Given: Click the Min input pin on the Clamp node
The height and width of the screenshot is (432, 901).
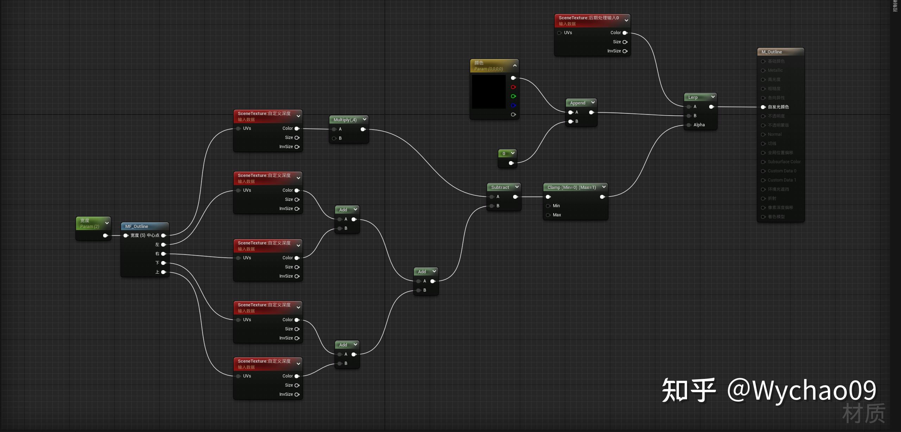Looking at the screenshot, I should pyautogui.click(x=549, y=206).
